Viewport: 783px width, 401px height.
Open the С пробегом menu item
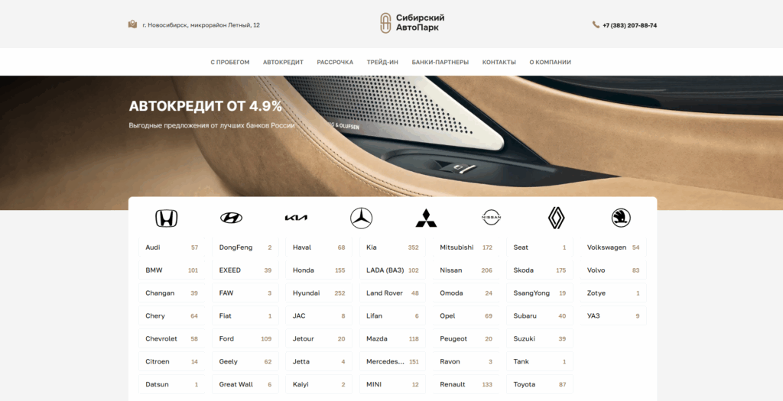click(229, 63)
